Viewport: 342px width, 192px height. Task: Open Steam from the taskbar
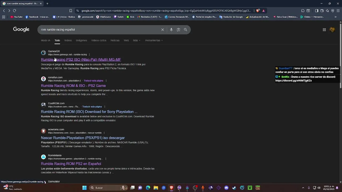click(x=234, y=188)
